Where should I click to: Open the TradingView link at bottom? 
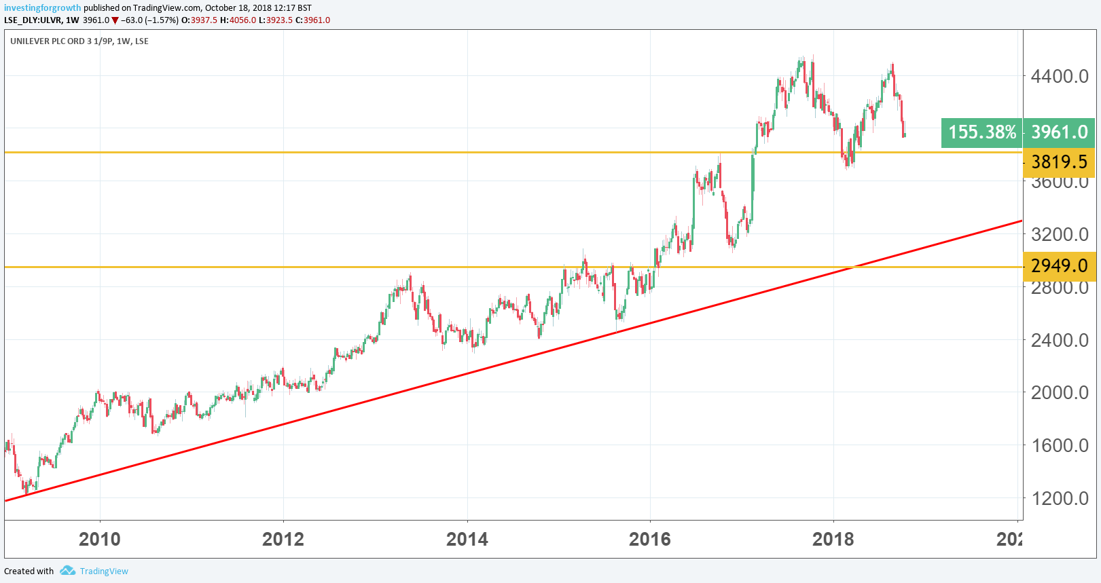104,571
